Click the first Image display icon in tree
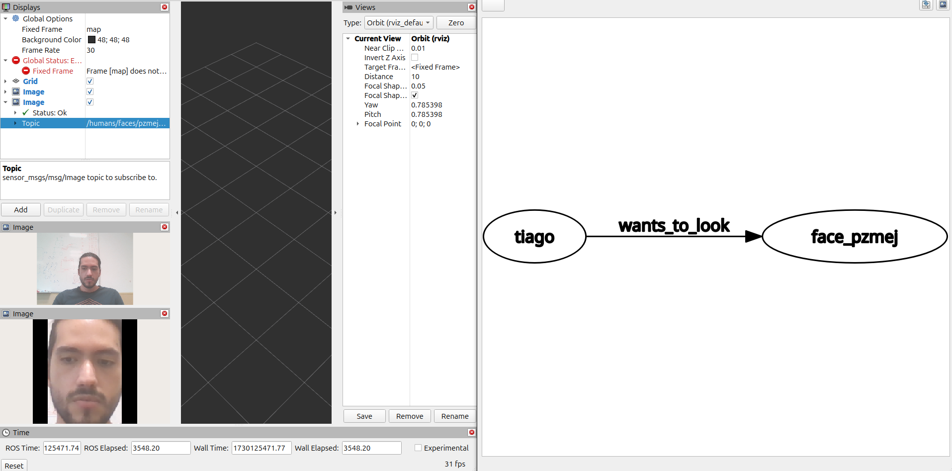 16,92
